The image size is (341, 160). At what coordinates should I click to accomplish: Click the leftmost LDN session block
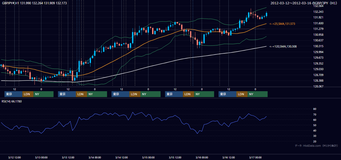[28, 94]
